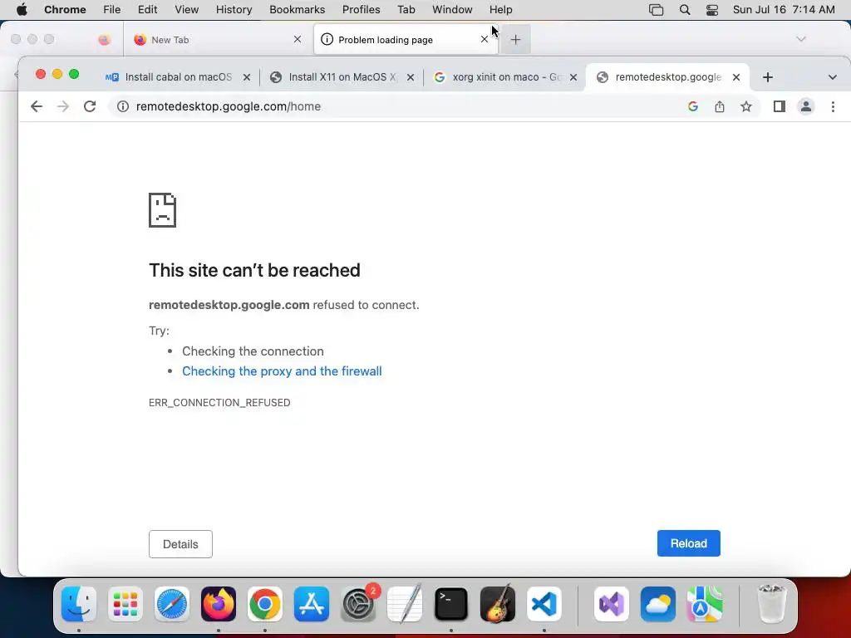Click the sad page error icon
The image size is (851, 638).
click(x=162, y=210)
